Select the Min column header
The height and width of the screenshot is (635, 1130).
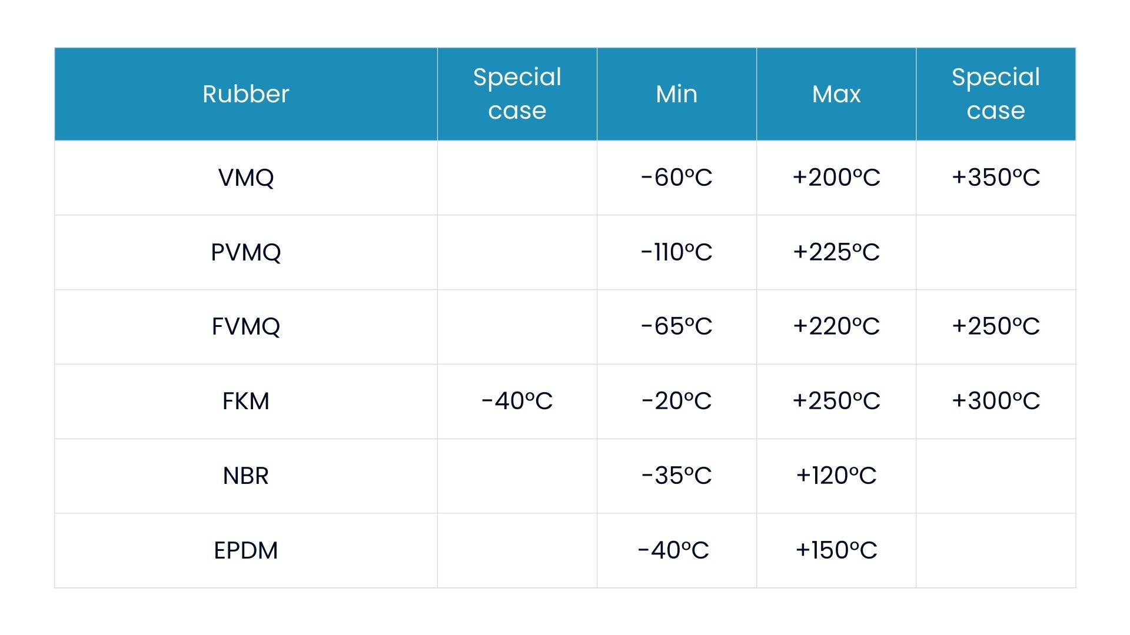pos(676,94)
